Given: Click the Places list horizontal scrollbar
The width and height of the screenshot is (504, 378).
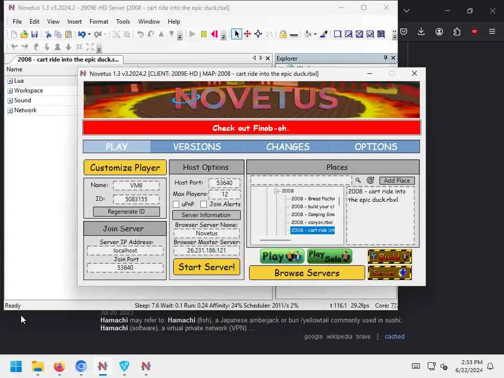Looking at the screenshot, I should (275, 240).
